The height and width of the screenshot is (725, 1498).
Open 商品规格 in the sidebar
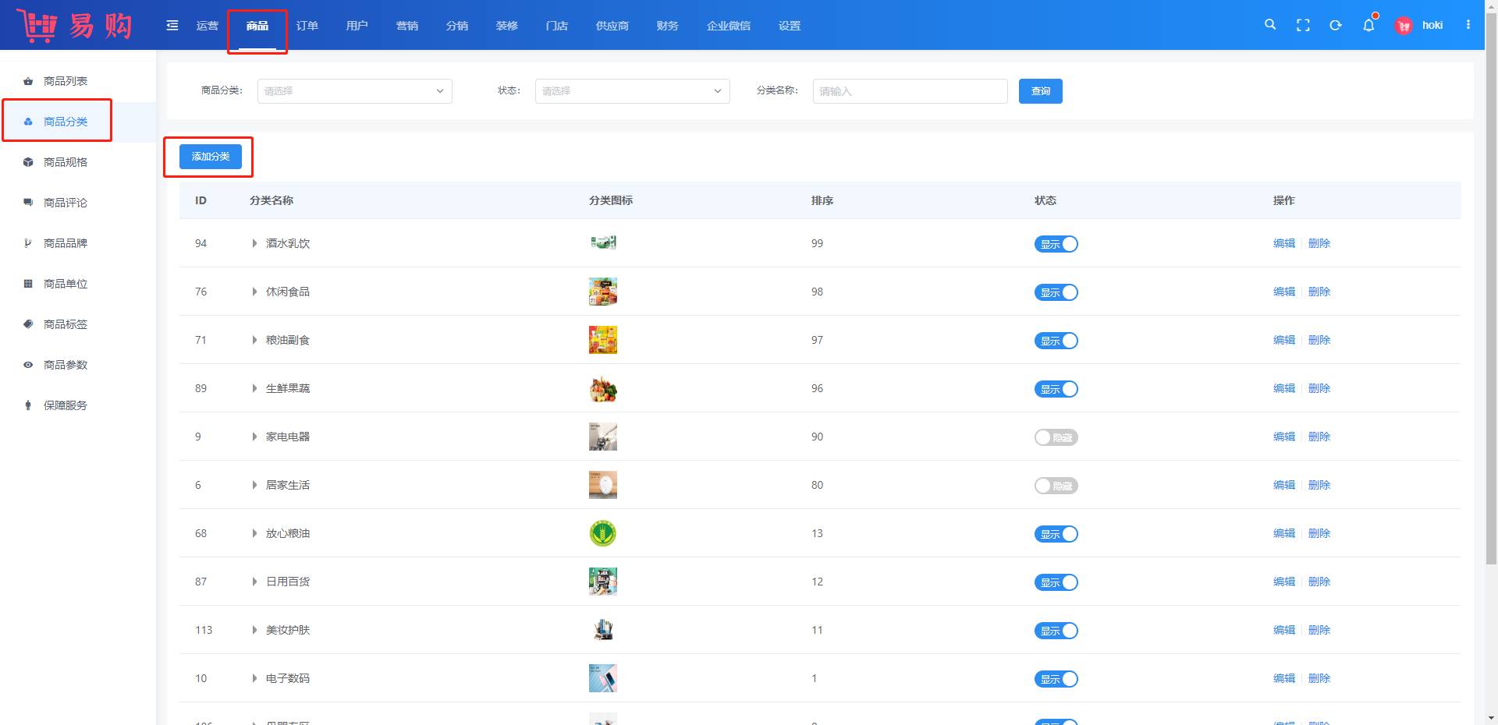click(x=66, y=162)
